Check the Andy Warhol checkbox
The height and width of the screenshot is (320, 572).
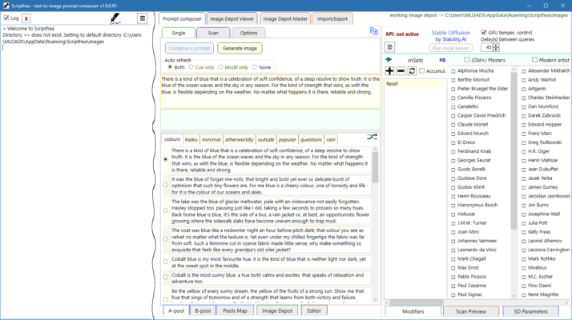(524, 80)
